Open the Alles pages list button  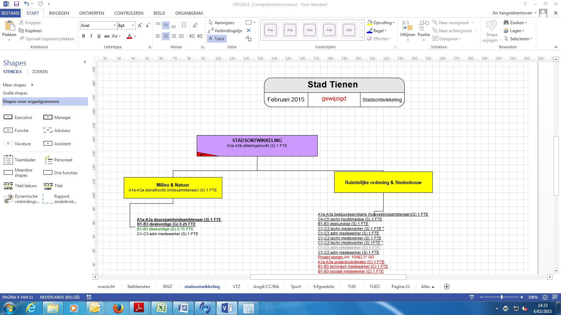[x=428, y=287]
